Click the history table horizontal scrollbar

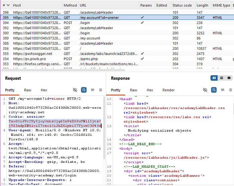[63, 70]
